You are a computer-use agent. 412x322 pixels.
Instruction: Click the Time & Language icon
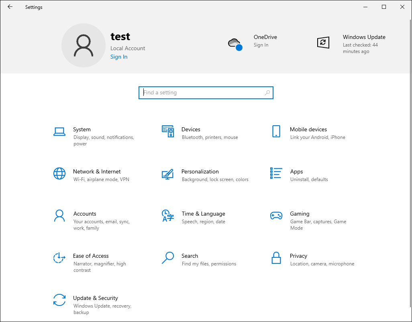pyautogui.click(x=167, y=216)
